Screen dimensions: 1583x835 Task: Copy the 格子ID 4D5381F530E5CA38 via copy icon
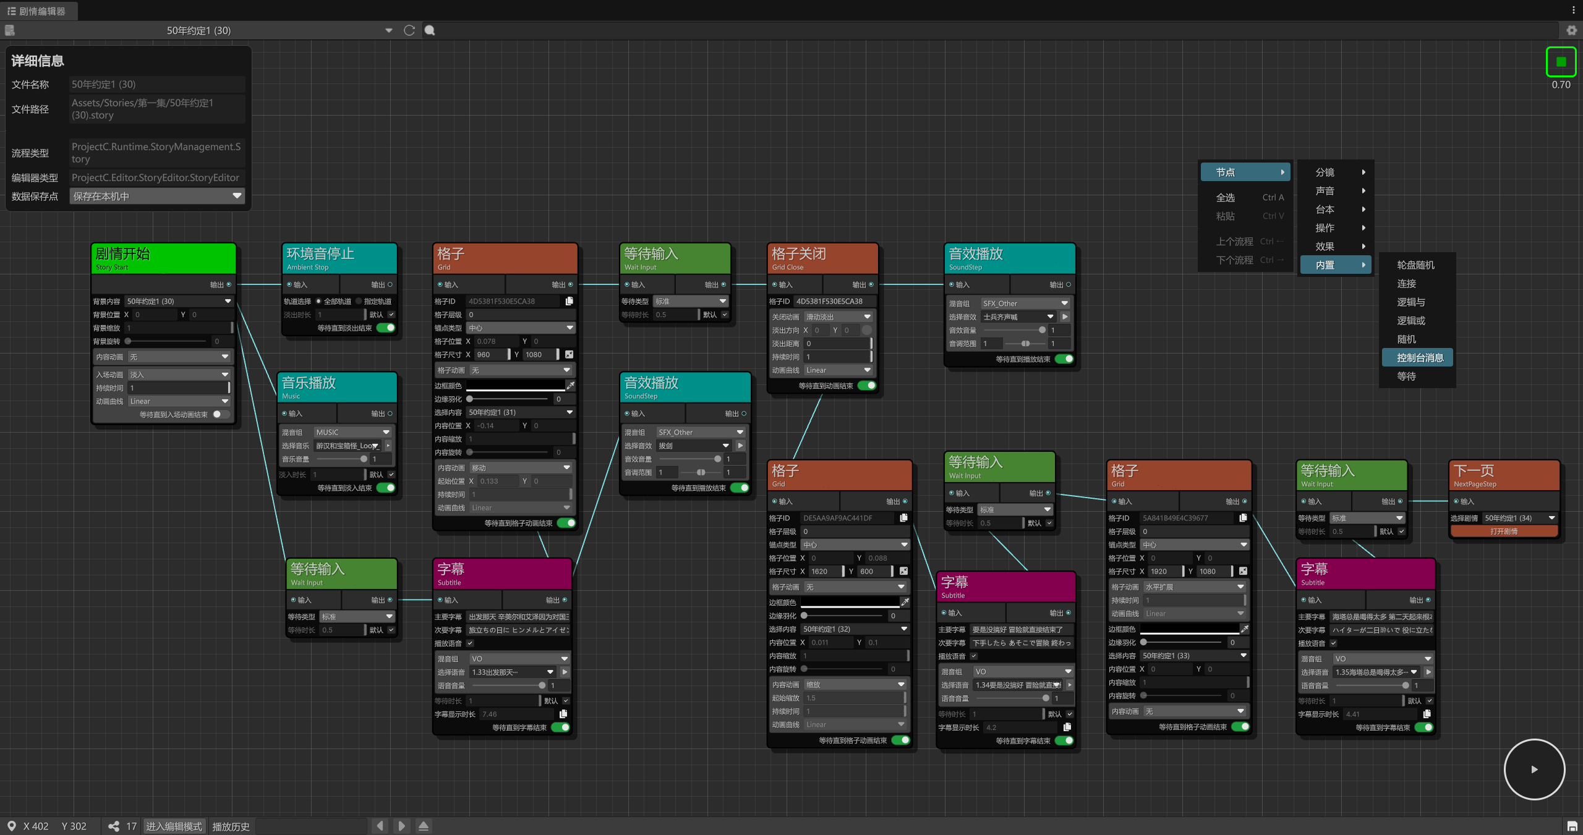click(x=570, y=302)
